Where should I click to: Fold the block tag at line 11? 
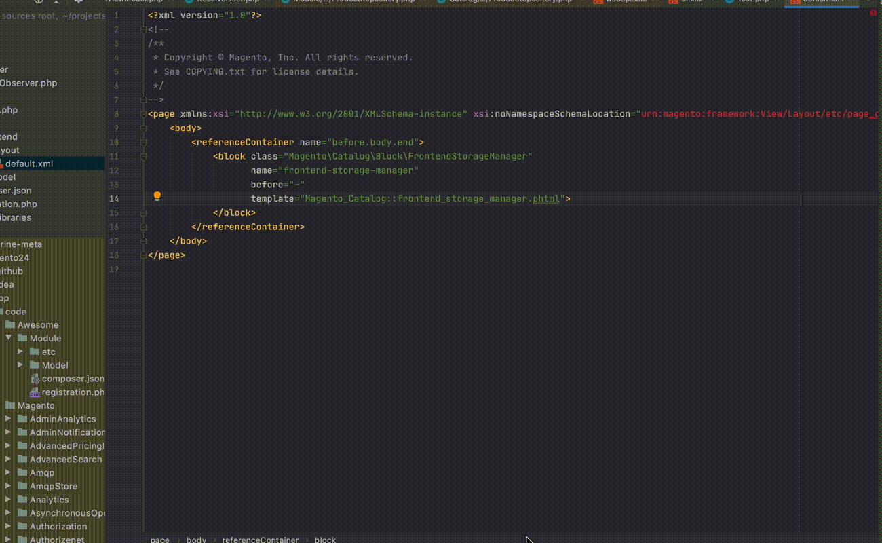coord(143,157)
